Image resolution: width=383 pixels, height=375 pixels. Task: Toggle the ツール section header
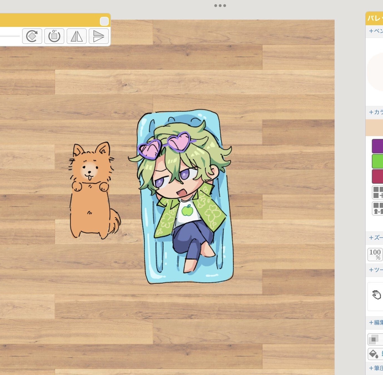point(375,270)
